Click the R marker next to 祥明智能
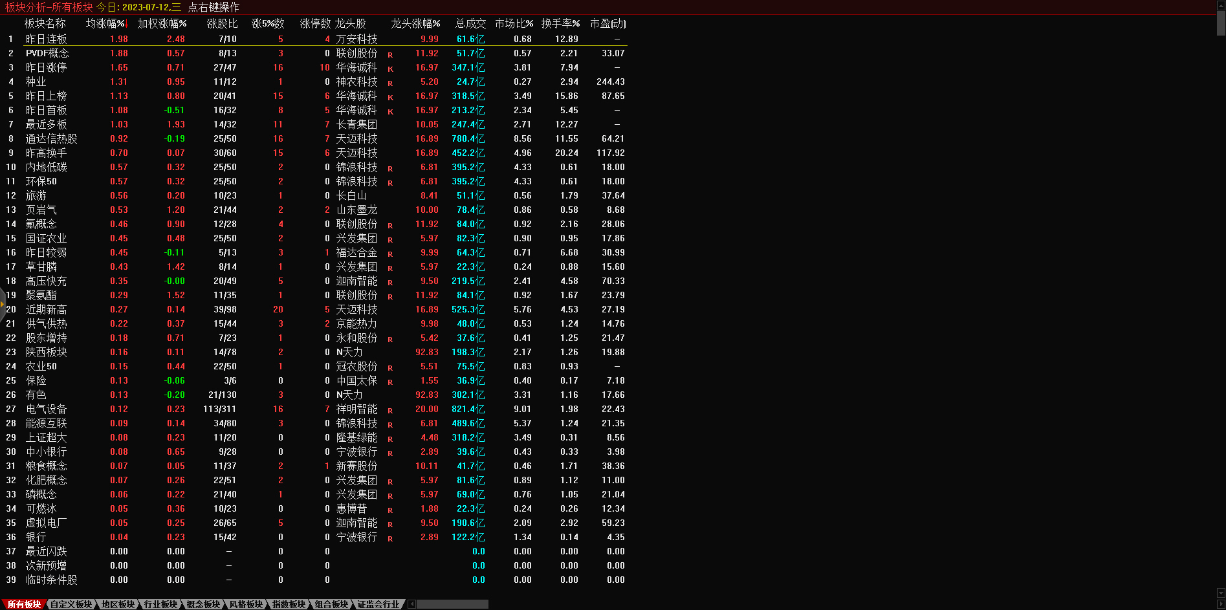Screen dimensions: 1226x610 tap(390, 411)
